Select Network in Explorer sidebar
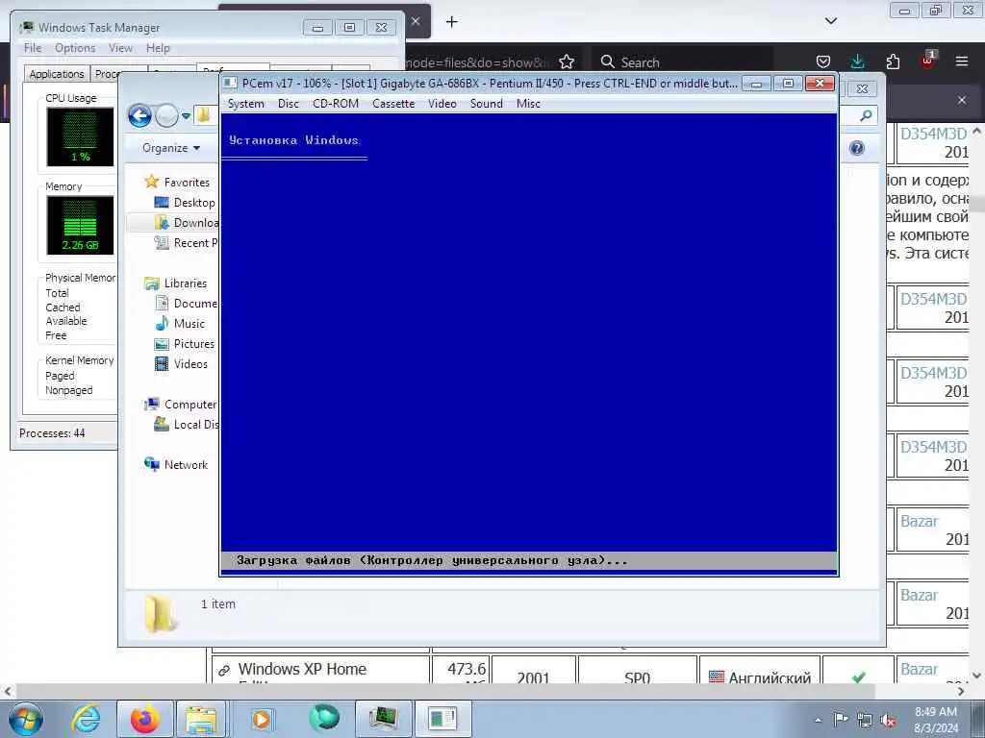Image resolution: width=985 pixels, height=738 pixels. coord(186,465)
